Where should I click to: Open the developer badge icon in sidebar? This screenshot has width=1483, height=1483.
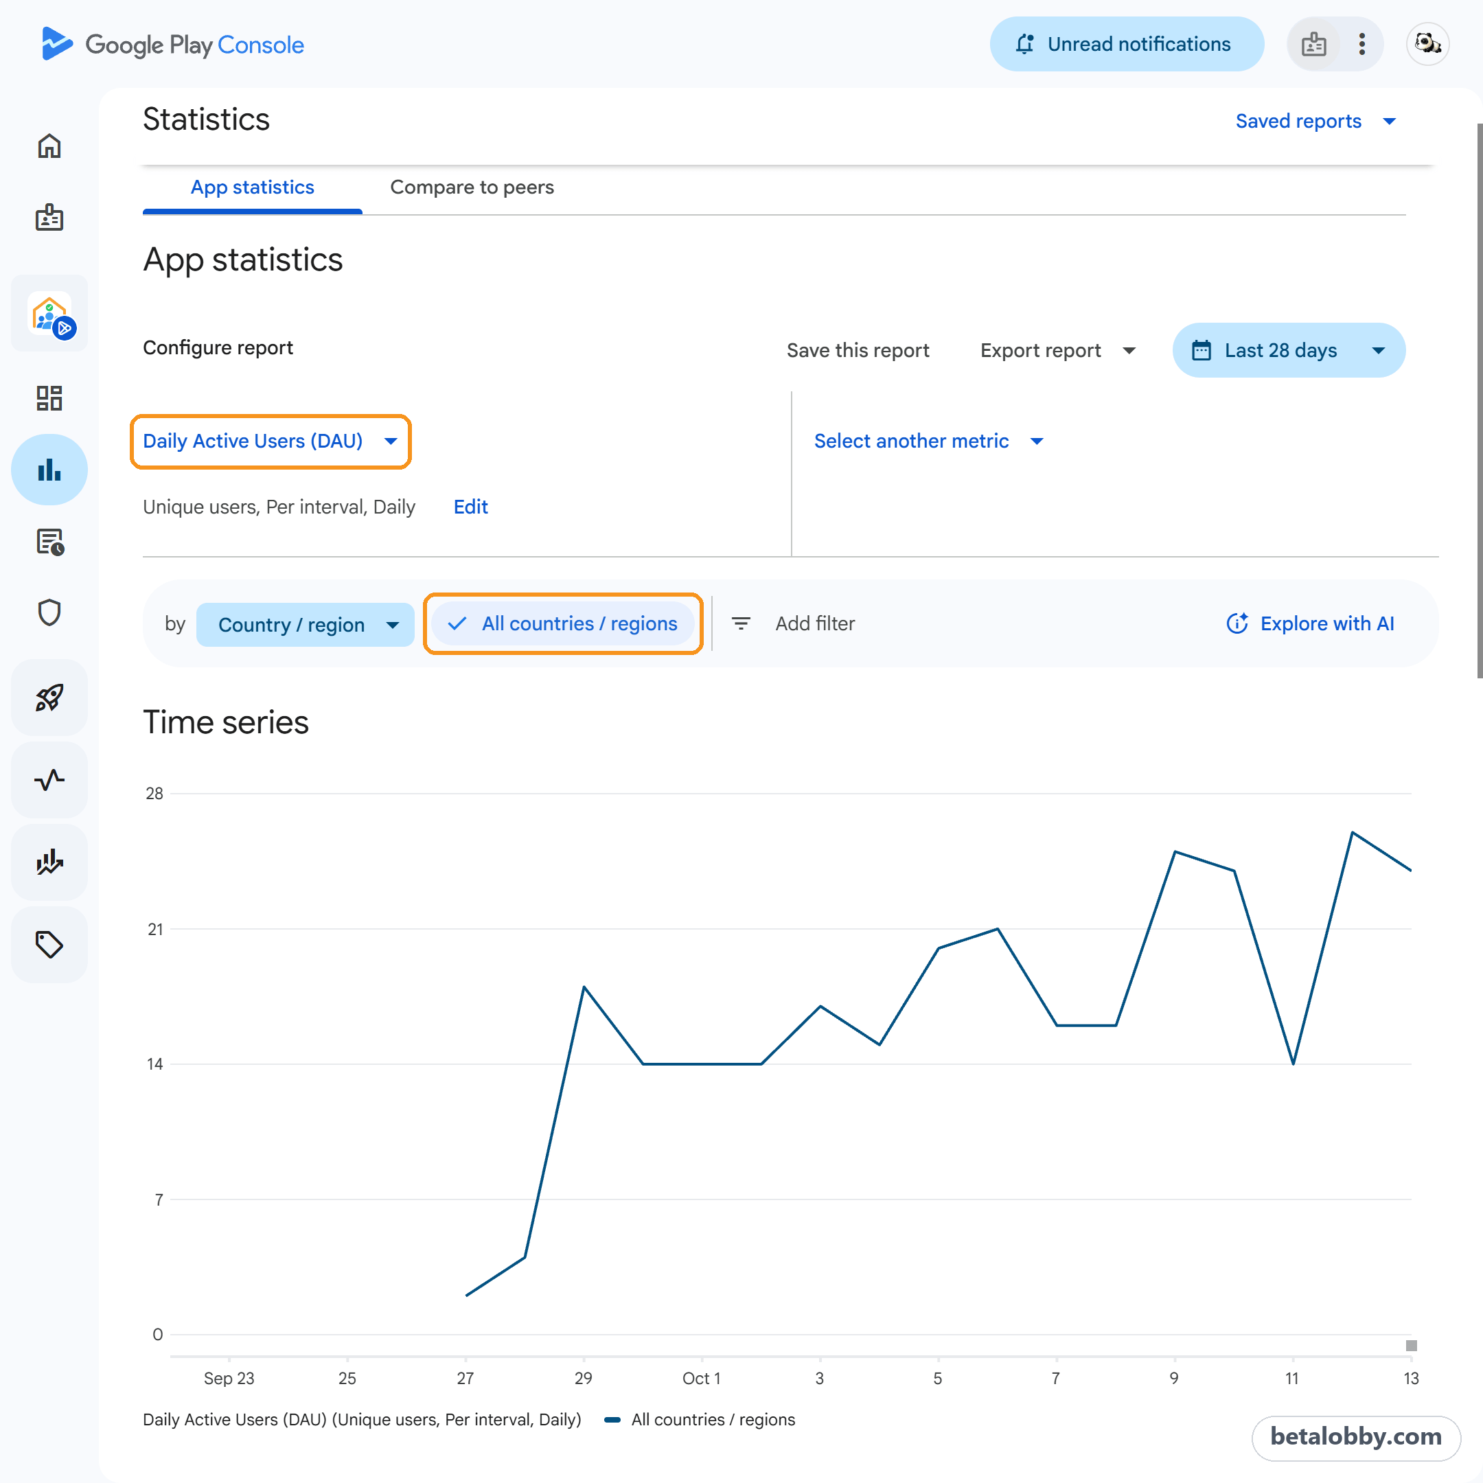(x=49, y=218)
